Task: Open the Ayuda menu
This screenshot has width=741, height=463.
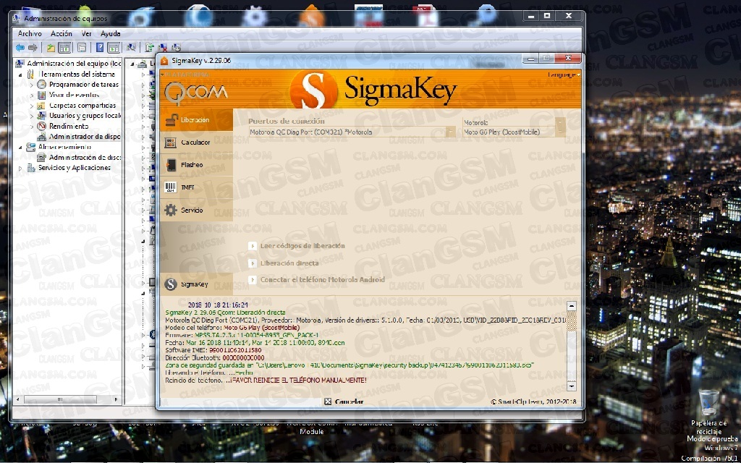Action: coord(111,33)
